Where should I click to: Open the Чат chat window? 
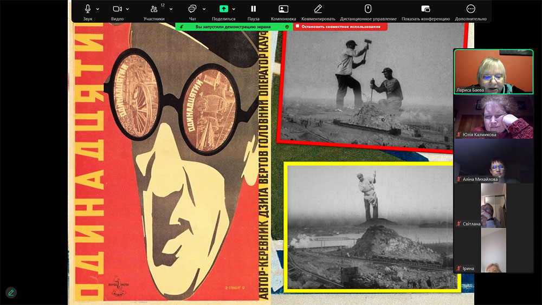click(x=192, y=9)
